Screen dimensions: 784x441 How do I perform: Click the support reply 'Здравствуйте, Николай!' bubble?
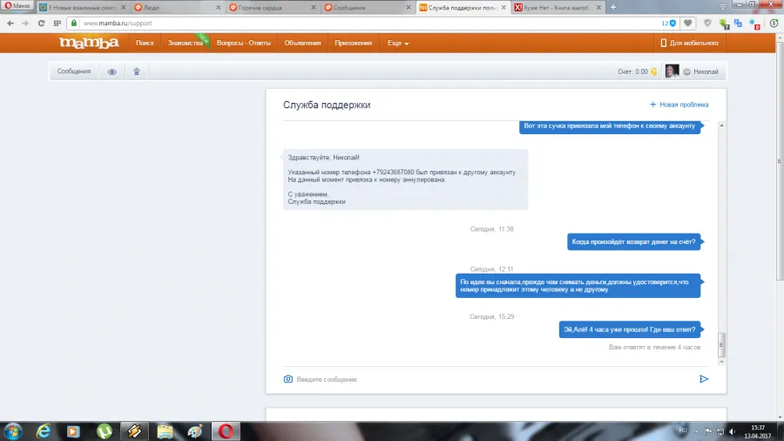coord(405,179)
